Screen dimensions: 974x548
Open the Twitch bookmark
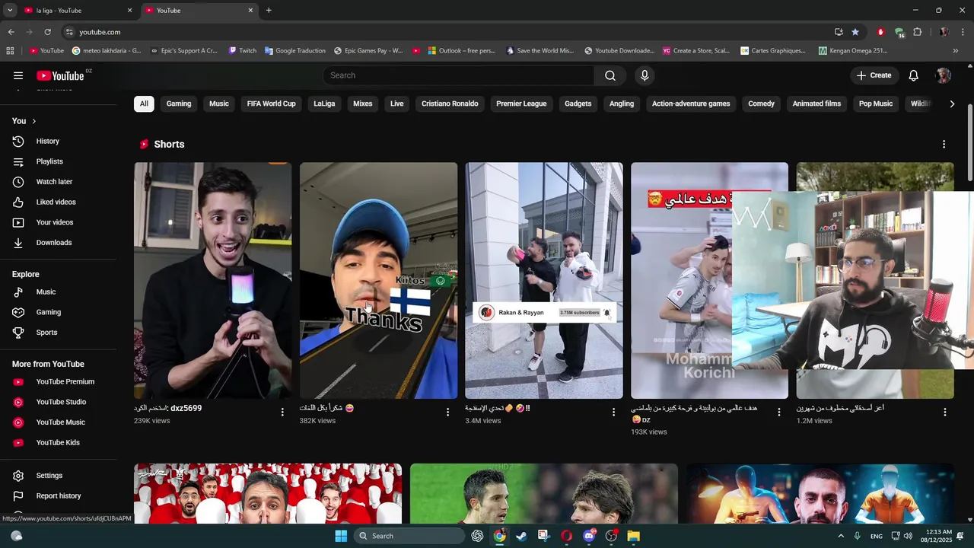pyautogui.click(x=243, y=51)
